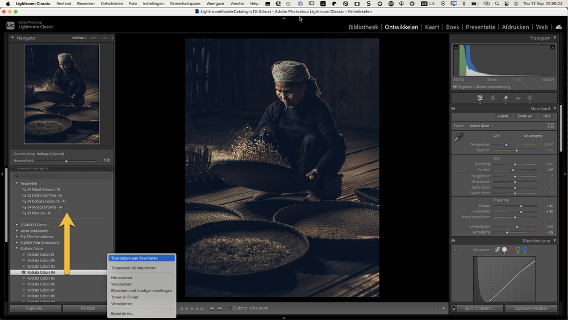Screen dimensions: 568x320
Task: Select the red curve channel circle
Action: pos(511,250)
